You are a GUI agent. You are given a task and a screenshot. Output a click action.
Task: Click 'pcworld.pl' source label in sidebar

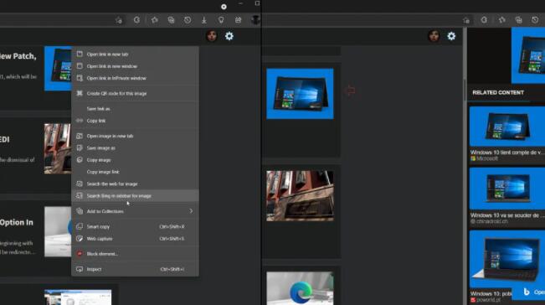[488, 300]
